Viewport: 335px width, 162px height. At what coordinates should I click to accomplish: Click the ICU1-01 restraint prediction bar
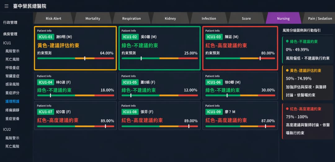pos(76,58)
